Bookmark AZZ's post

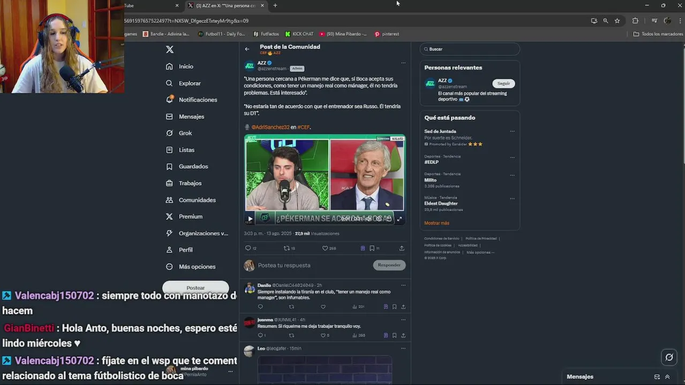click(372, 248)
